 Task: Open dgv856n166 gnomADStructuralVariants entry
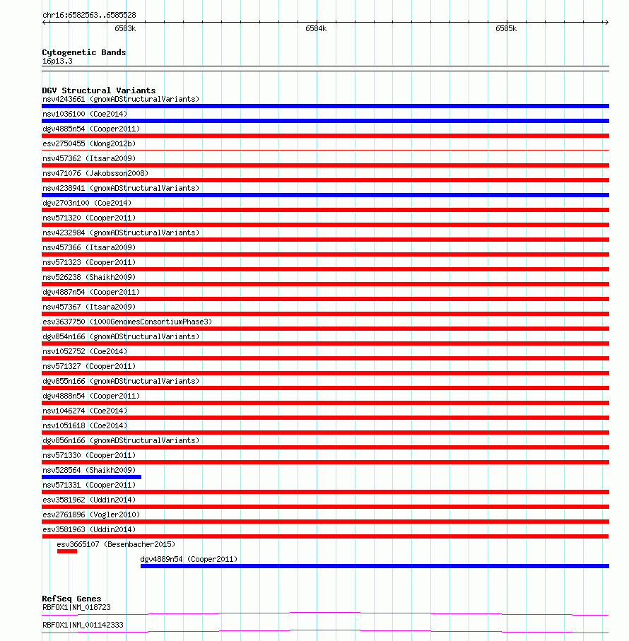click(121, 441)
